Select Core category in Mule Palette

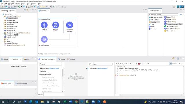coord(151,24)
